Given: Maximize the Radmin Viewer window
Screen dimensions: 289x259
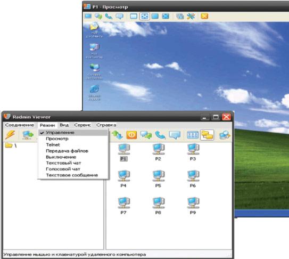Looking at the screenshot, I should tap(216, 117).
